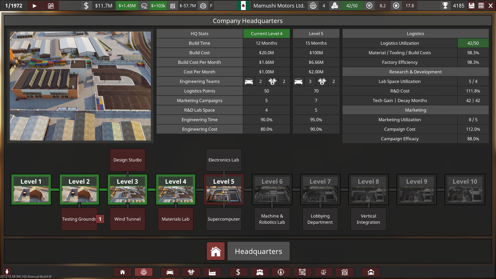Click the save game floppy disk icon
Screen dimensions: 496x279
pos(471,6)
